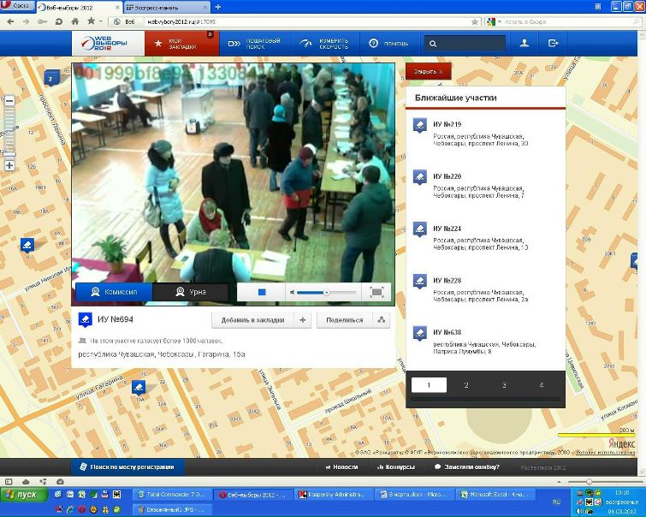Switch to the Веб-выборы 2012 browser tab
The image size is (646, 517).
click(80, 8)
